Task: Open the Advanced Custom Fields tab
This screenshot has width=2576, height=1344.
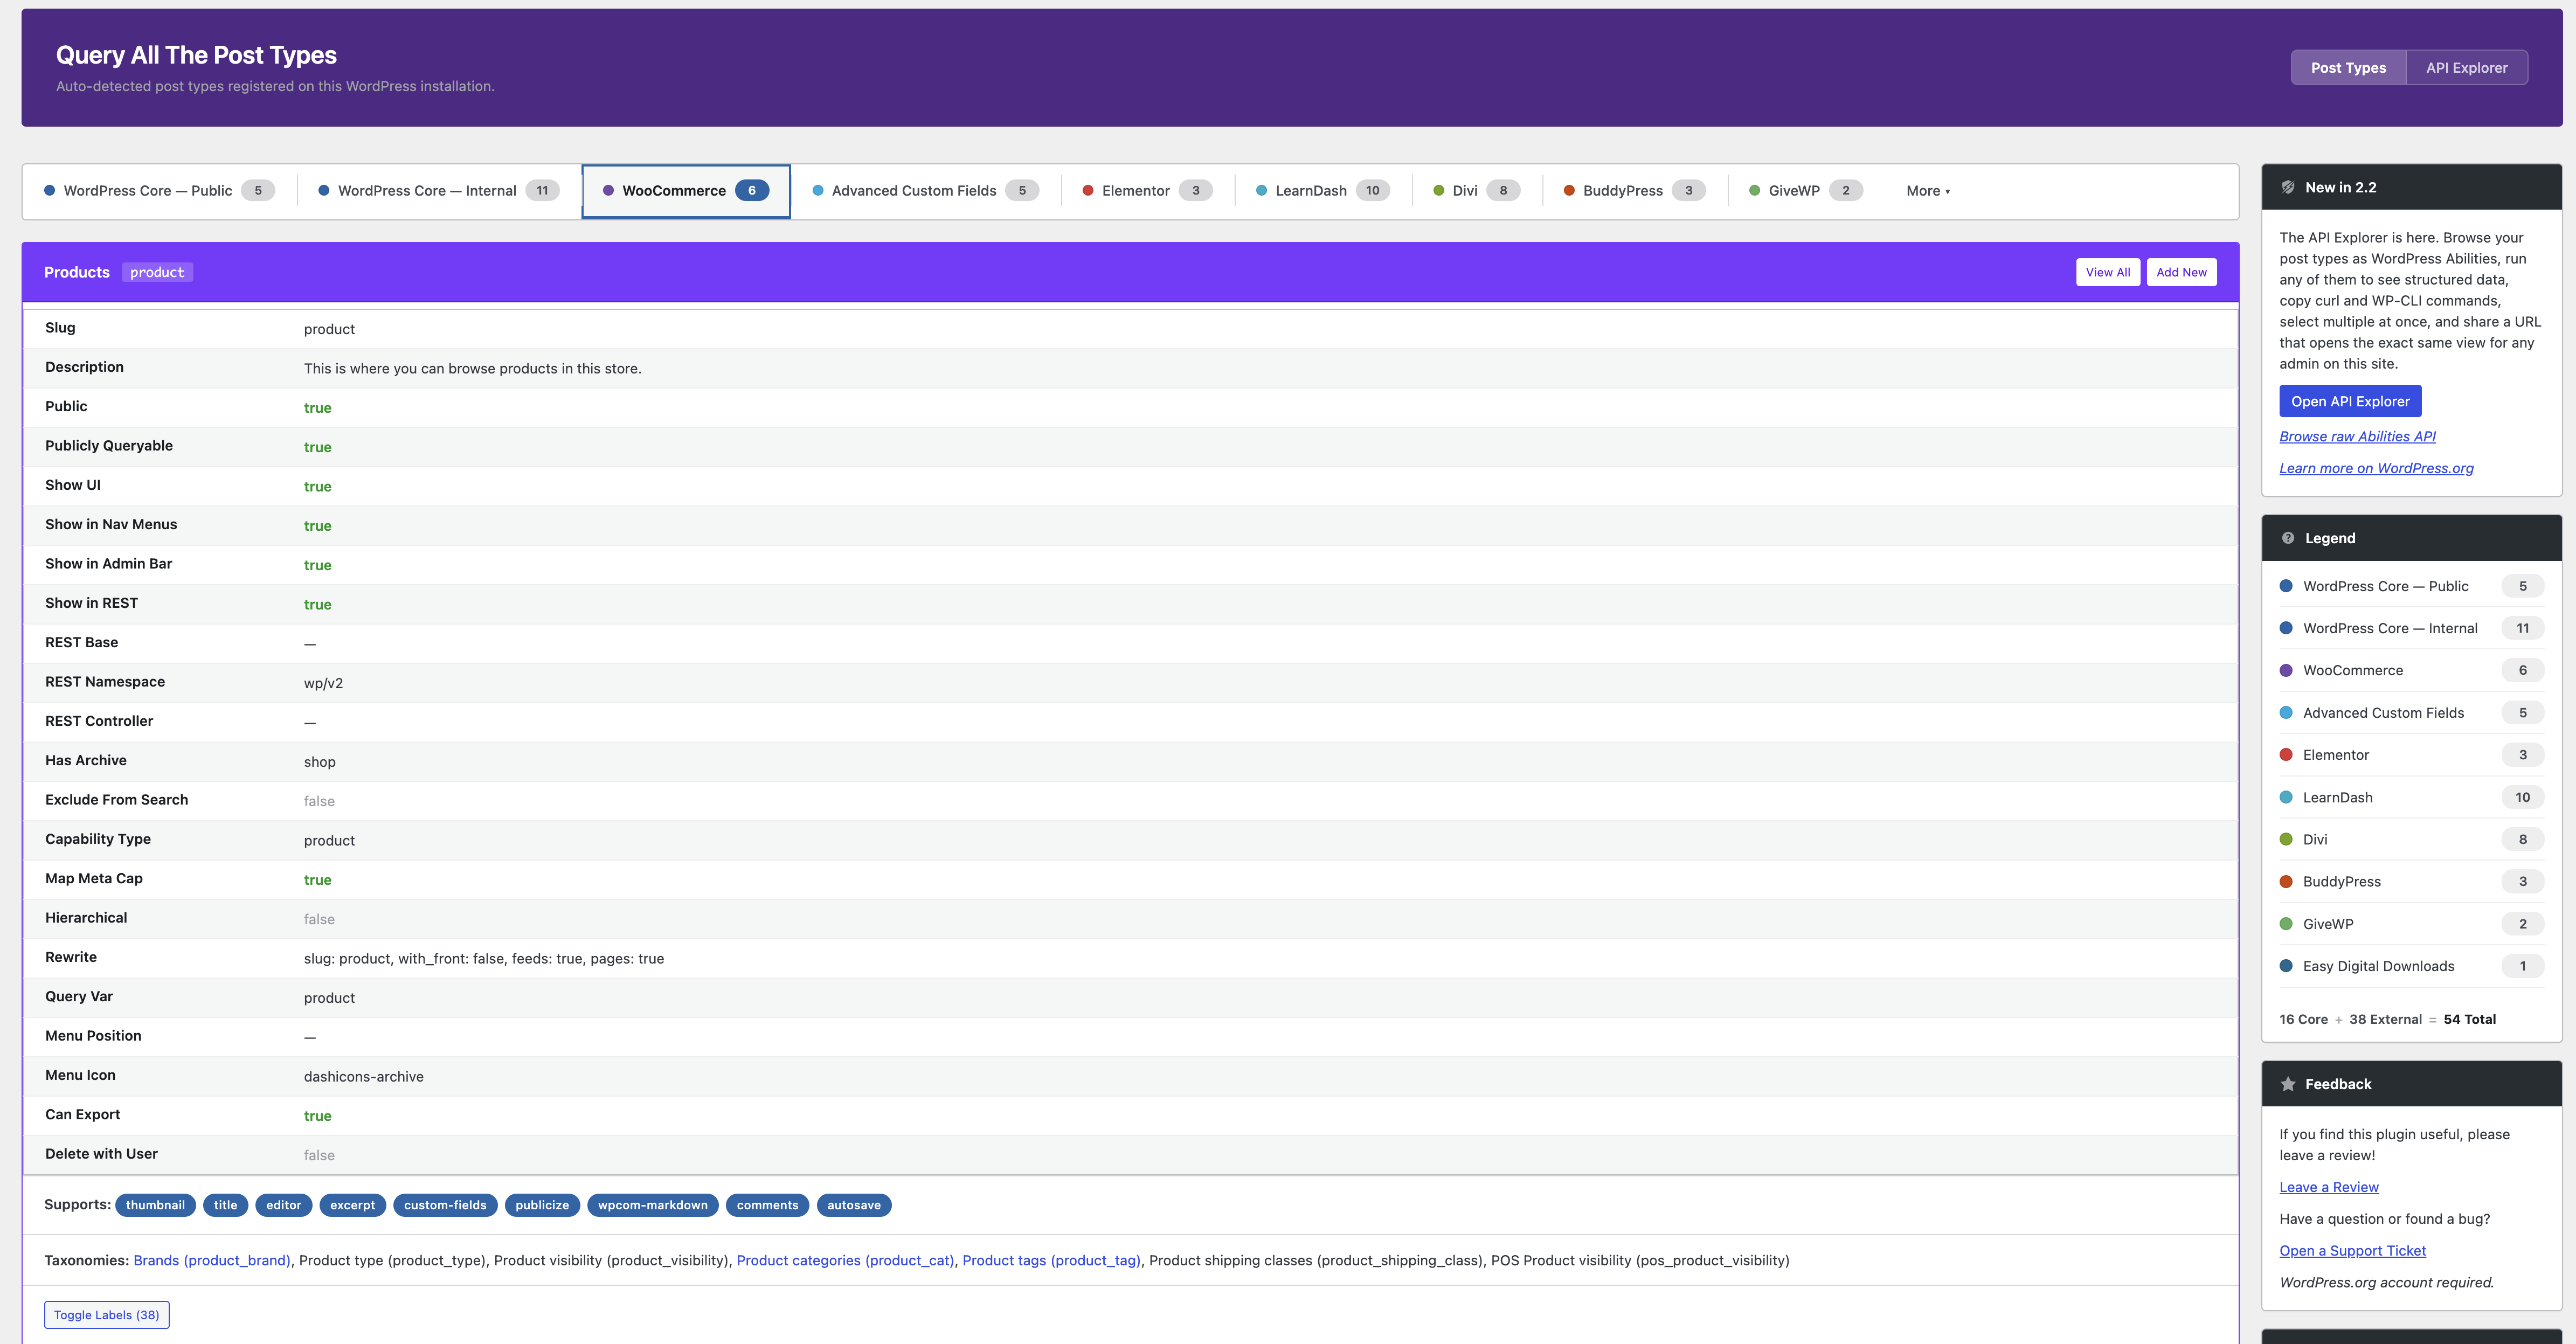Action: pyautogui.click(x=913, y=191)
